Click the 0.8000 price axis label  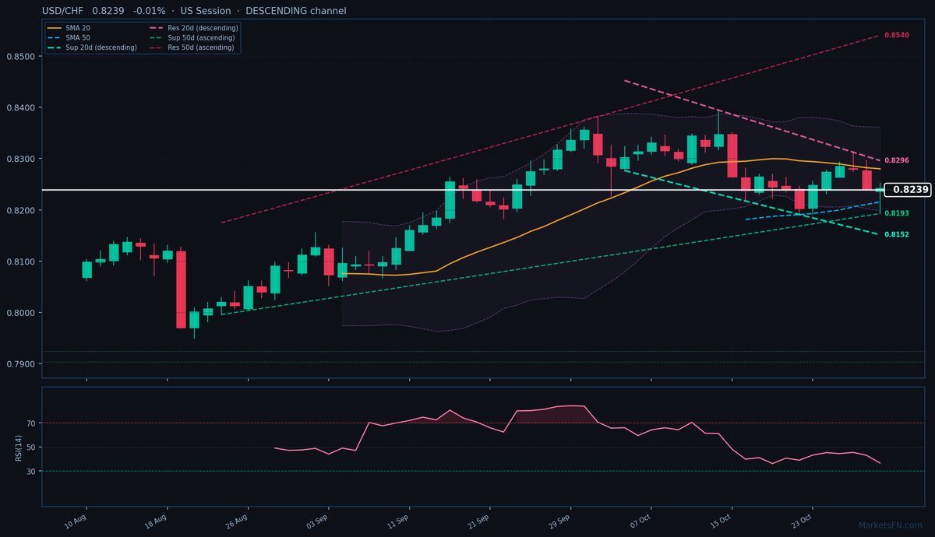[20, 314]
